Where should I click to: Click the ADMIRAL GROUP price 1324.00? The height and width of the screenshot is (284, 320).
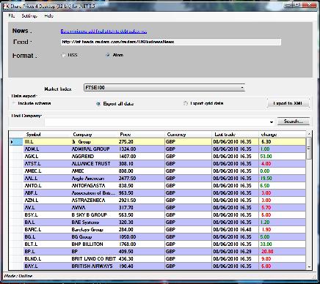tap(141, 149)
